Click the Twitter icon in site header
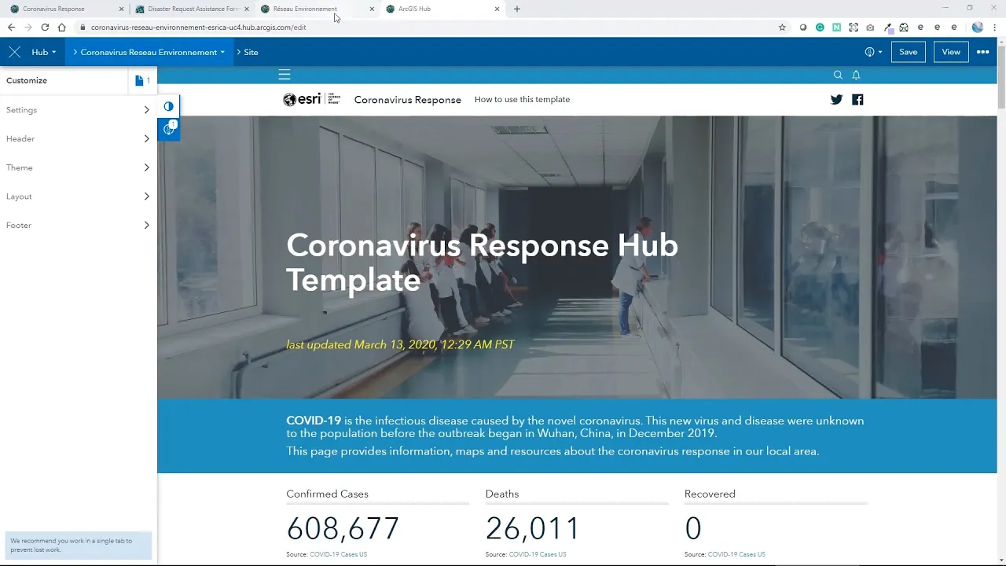The image size is (1006, 566). (836, 100)
